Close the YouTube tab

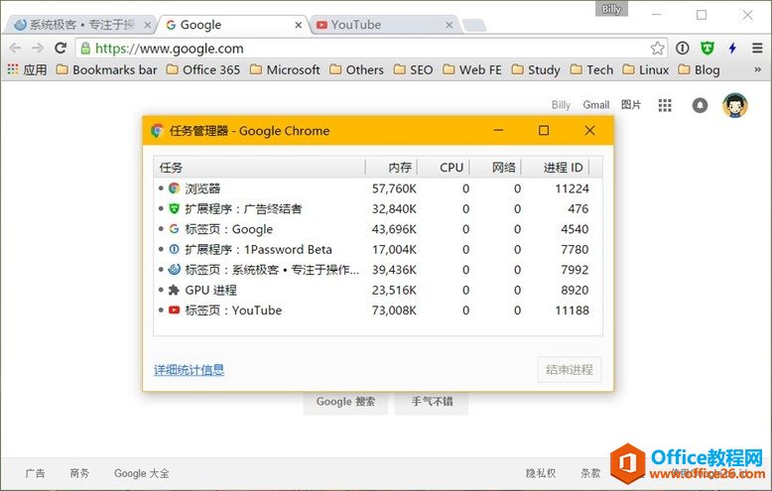[x=450, y=25]
